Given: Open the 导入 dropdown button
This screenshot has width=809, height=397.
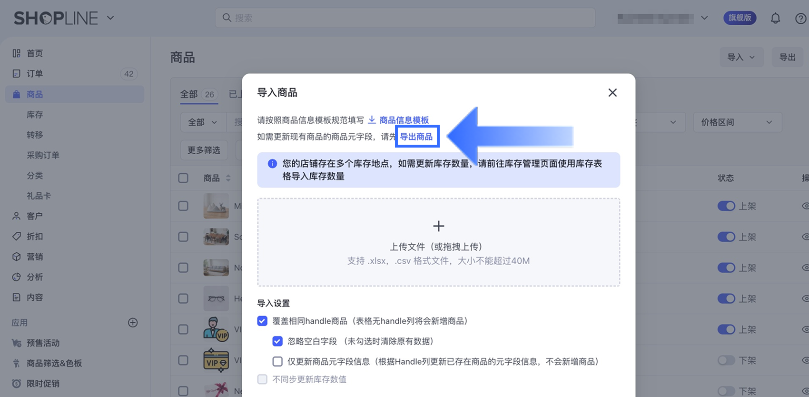Looking at the screenshot, I should coord(741,57).
